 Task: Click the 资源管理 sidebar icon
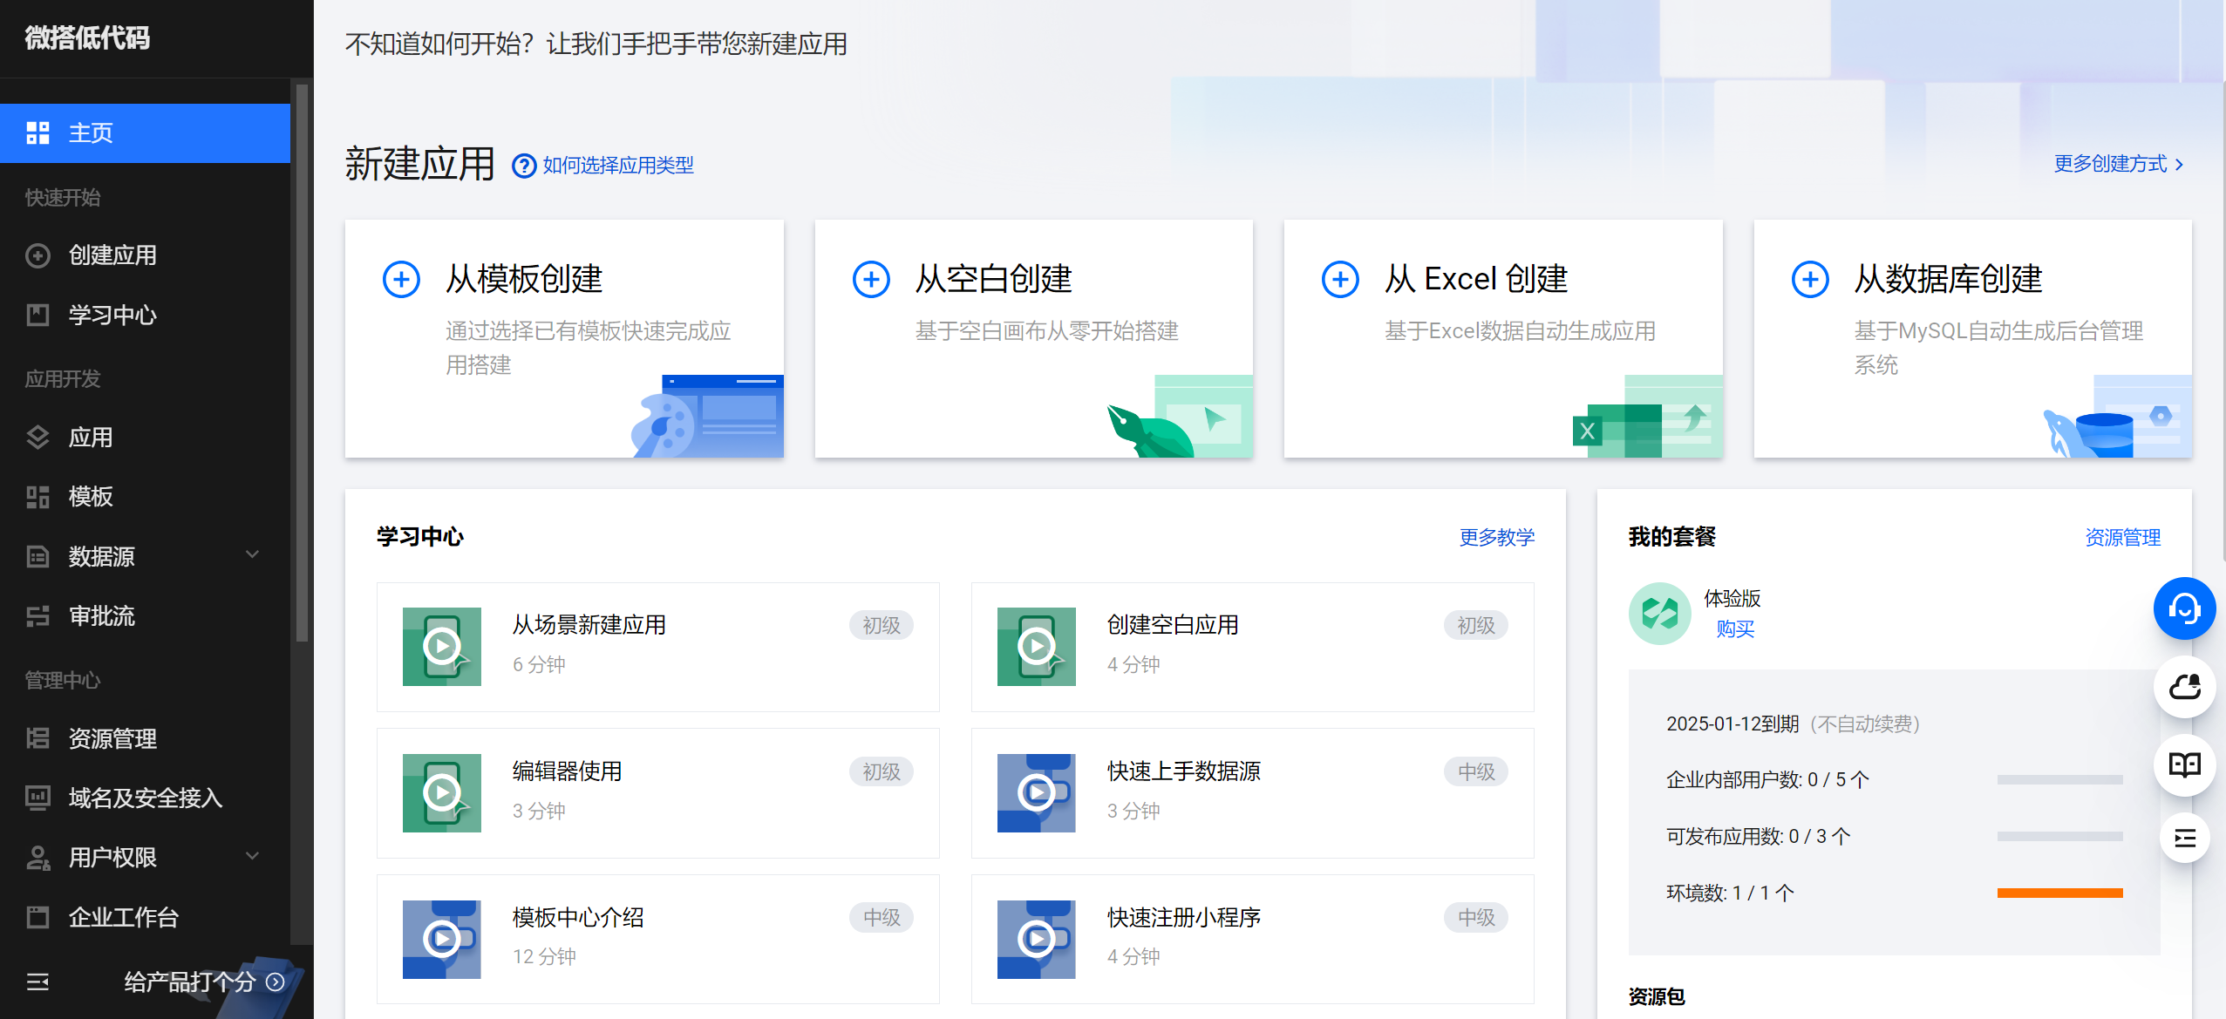coord(37,738)
